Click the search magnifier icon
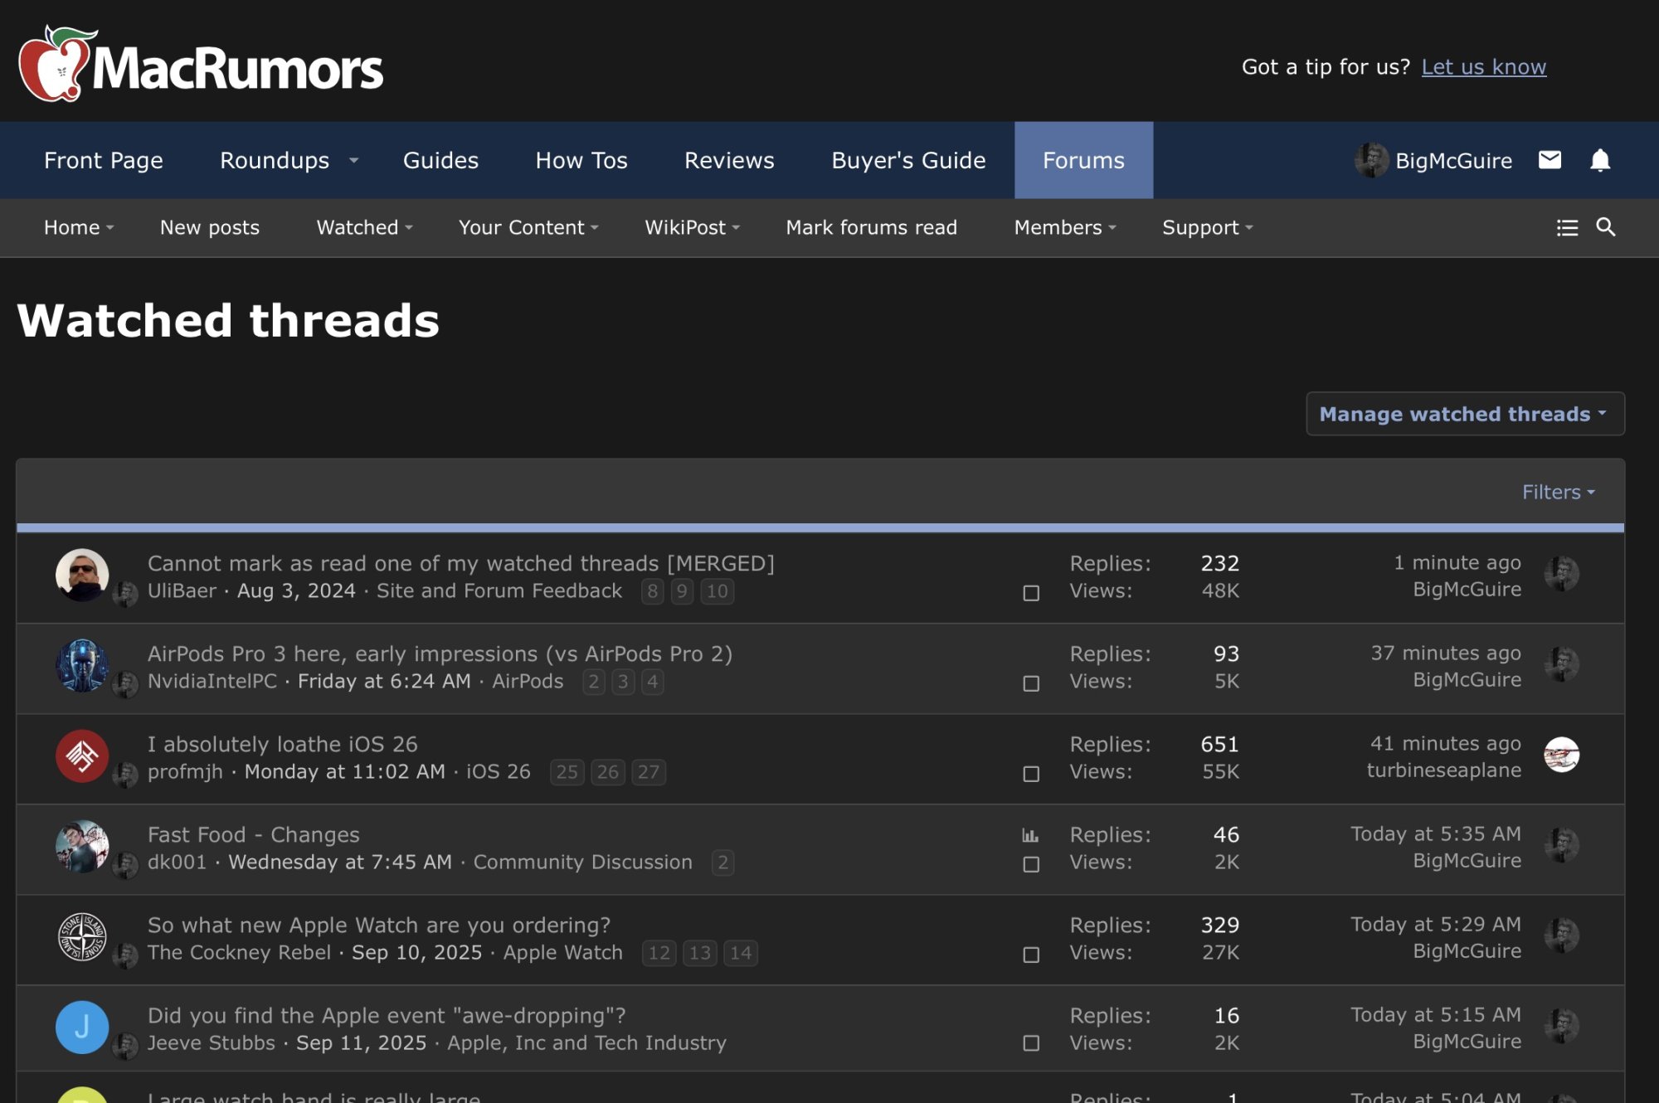The width and height of the screenshot is (1659, 1103). (x=1606, y=227)
